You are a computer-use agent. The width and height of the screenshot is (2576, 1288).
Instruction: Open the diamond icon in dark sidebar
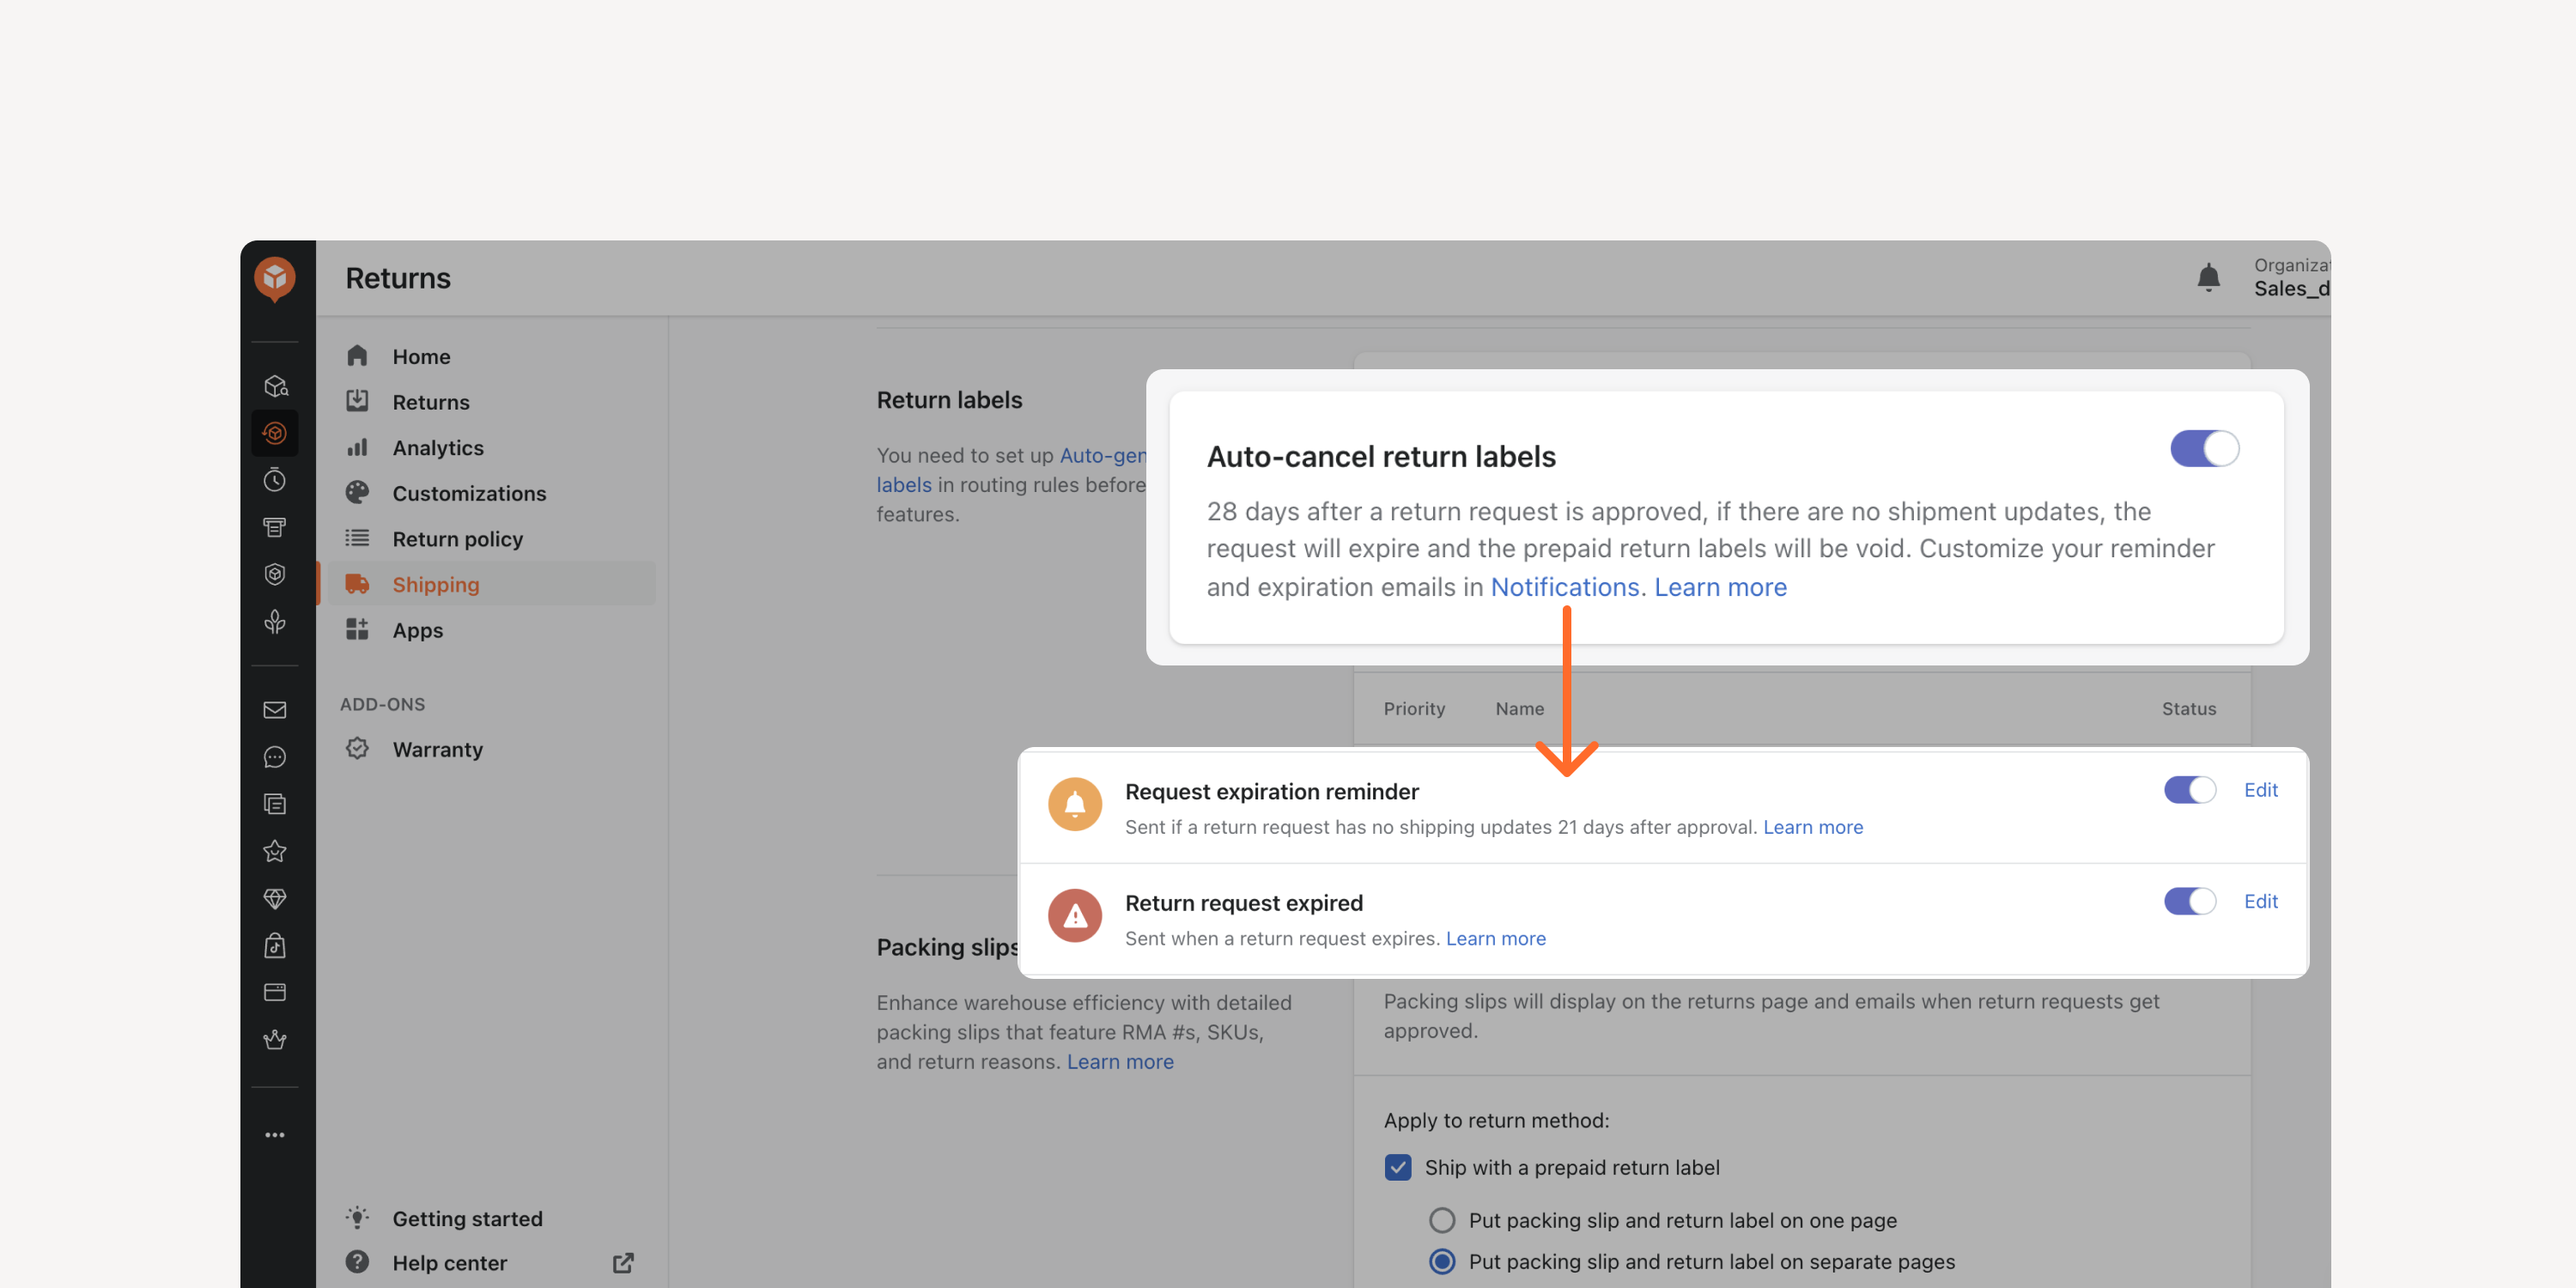point(275,898)
